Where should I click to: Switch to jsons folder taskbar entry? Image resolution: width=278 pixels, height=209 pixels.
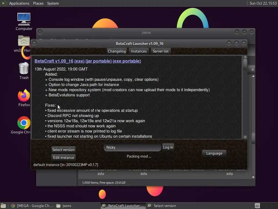(64, 206)
